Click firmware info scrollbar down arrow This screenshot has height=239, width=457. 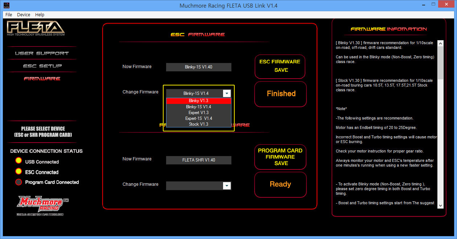[440, 205]
